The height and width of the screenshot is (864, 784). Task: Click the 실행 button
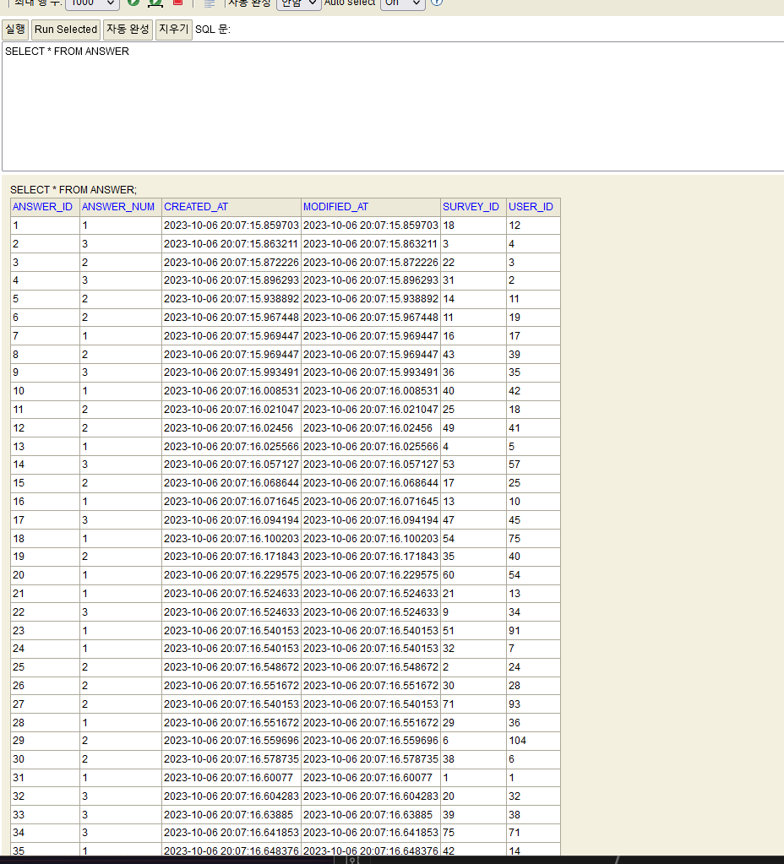click(15, 30)
